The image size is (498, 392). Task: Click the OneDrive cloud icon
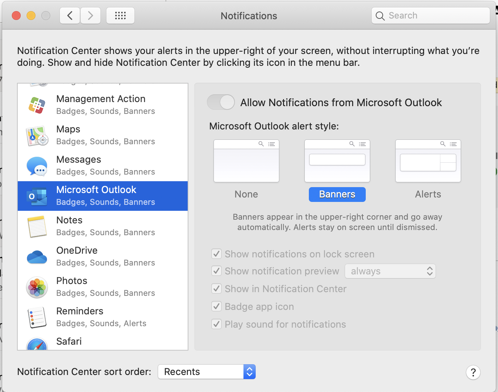point(37,257)
